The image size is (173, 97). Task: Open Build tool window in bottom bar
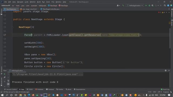click(68, 89)
